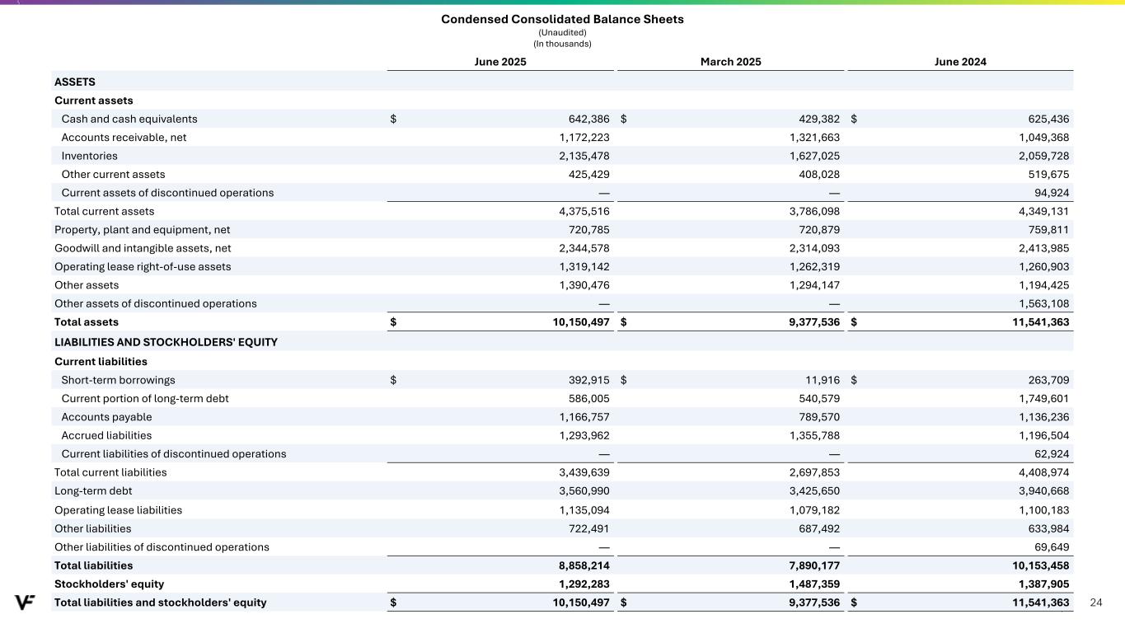Screen dimensions: 1125x633
Task: Click the page number 24
Action: point(1095,603)
